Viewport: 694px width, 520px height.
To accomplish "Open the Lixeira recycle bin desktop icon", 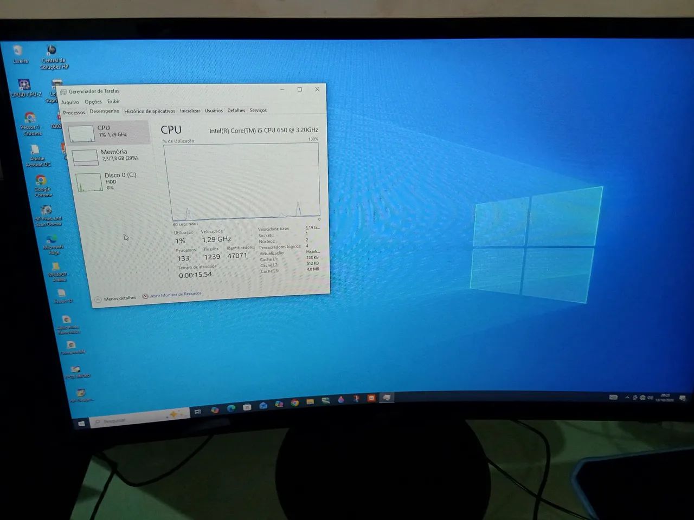I will 20,54.
